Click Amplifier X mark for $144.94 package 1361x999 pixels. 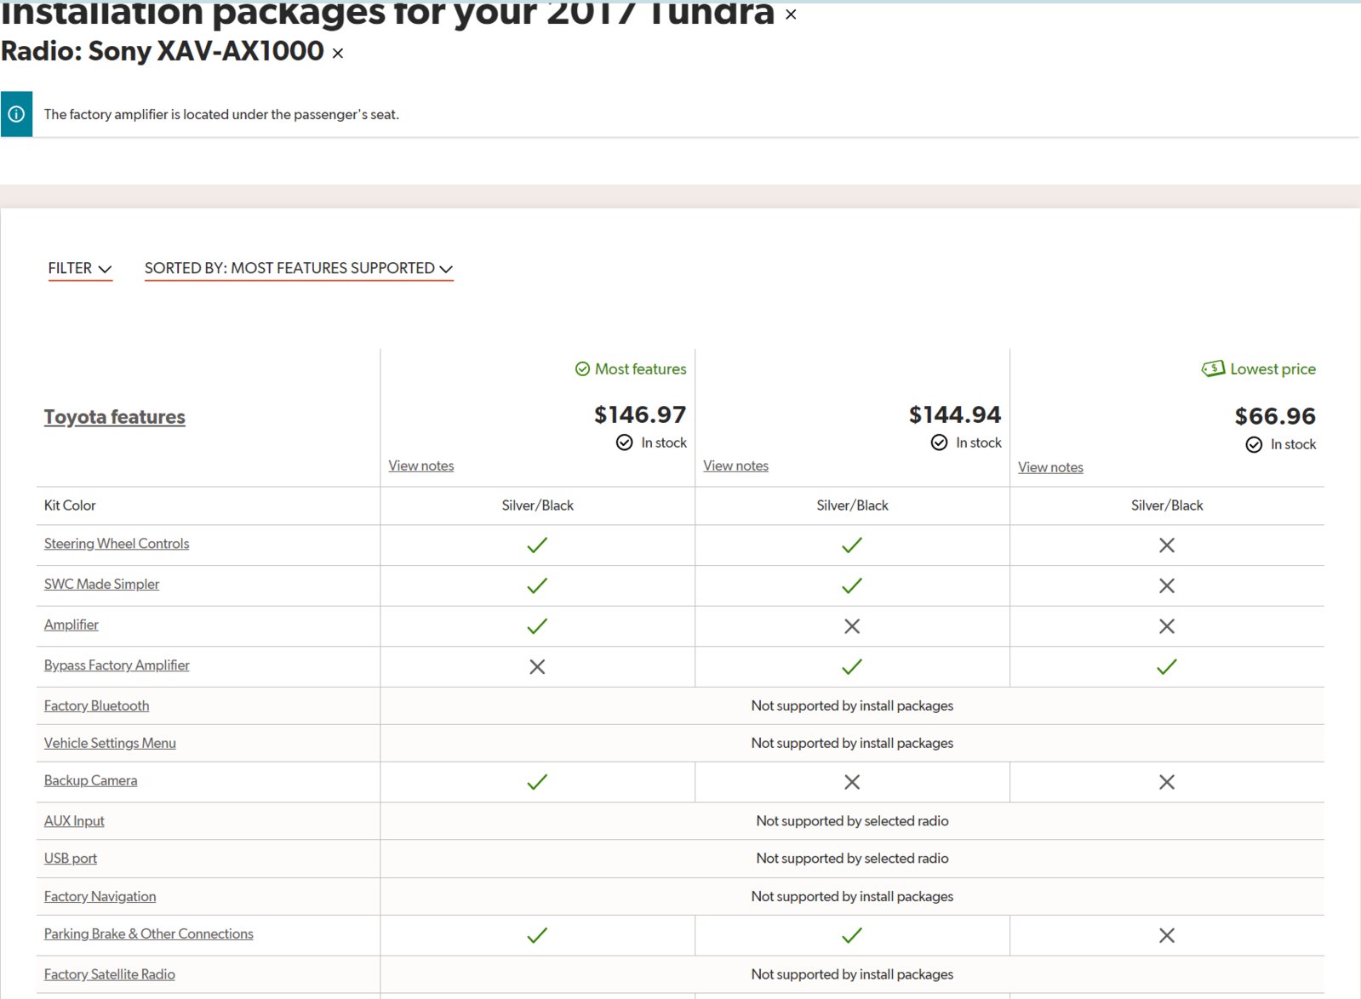click(x=852, y=626)
